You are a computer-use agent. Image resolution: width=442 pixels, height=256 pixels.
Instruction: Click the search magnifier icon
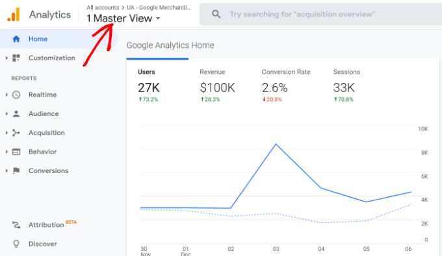(x=216, y=14)
